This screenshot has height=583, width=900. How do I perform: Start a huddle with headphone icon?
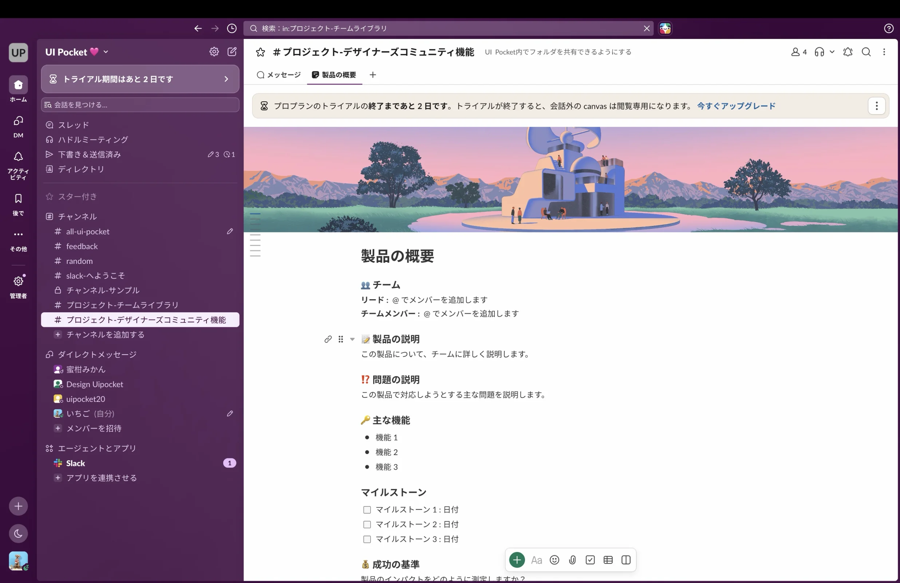click(x=819, y=52)
